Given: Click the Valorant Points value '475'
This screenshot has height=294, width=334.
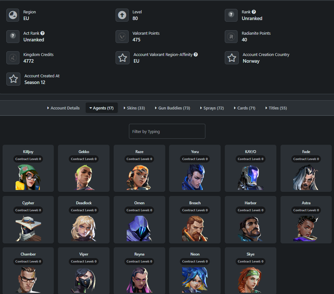Looking at the screenshot, I should click(x=136, y=40).
